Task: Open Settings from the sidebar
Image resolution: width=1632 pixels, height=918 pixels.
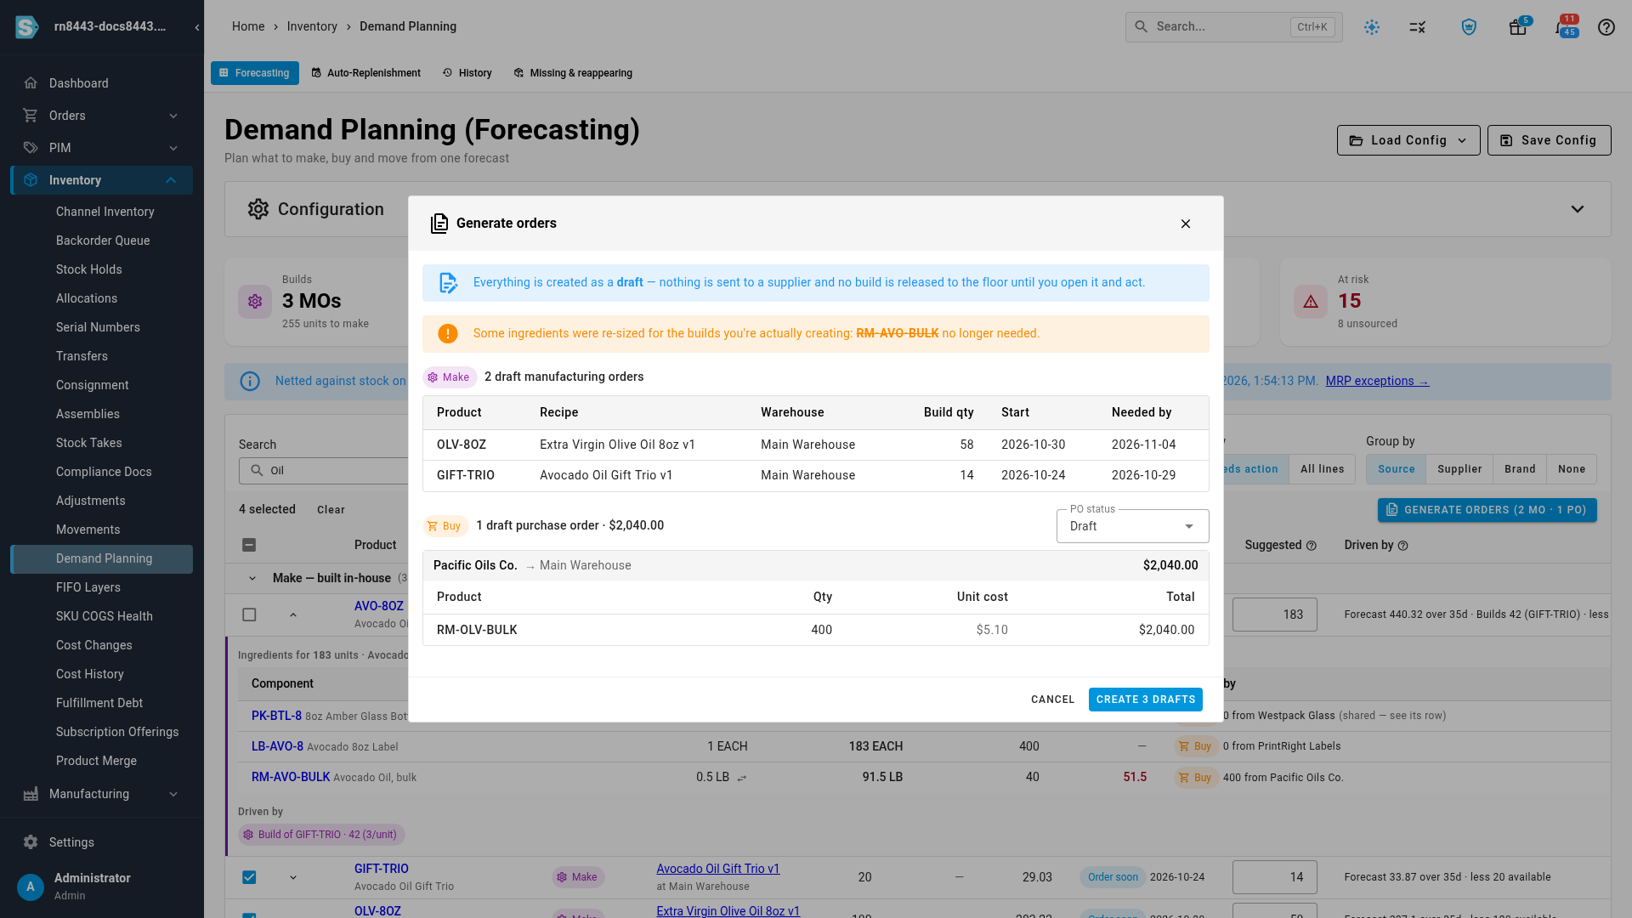Action: tap(102, 842)
